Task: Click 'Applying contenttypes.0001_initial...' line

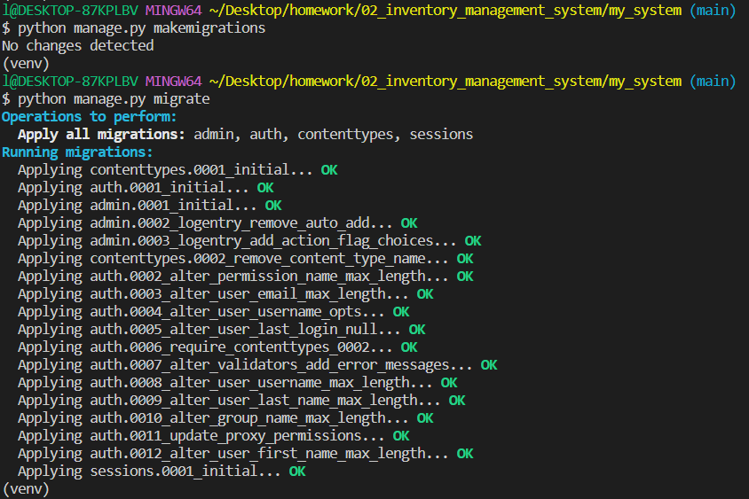Action: 177,170
